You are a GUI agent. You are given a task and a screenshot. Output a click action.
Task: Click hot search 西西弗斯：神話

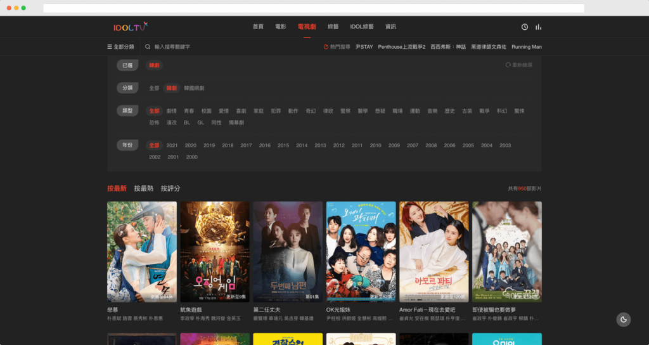point(448,47)
